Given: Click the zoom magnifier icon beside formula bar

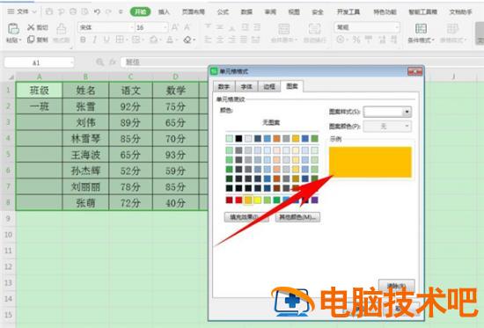Looking at the screenshot, I should point(99,62).
